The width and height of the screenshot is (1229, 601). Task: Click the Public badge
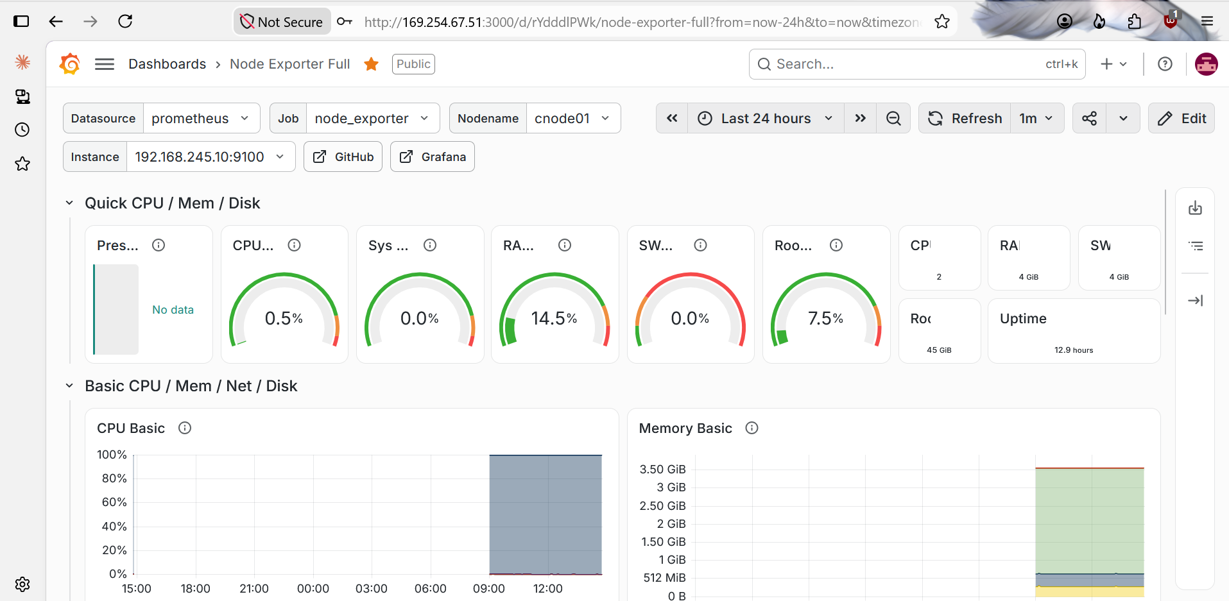click(x=413, y=64)
